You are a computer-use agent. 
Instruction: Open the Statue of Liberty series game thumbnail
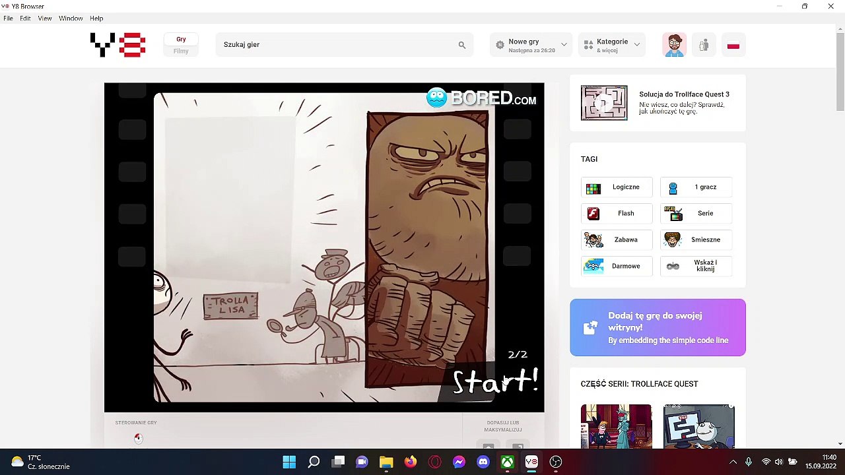point(616,426)
